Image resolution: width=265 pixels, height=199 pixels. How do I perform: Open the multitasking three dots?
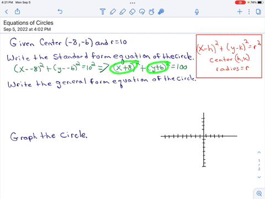[132, 3]
